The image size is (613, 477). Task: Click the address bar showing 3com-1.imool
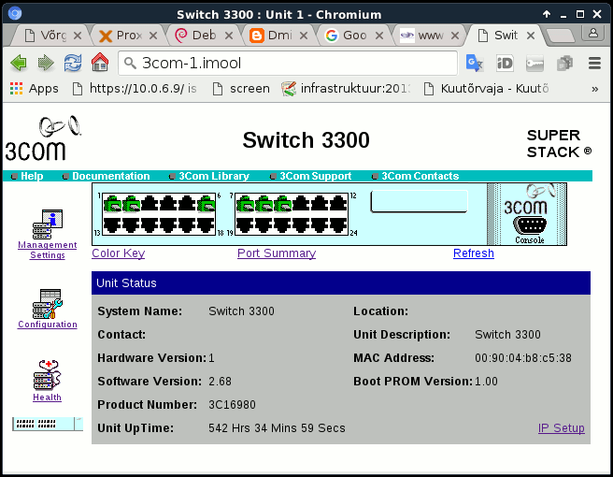(288, 63)
